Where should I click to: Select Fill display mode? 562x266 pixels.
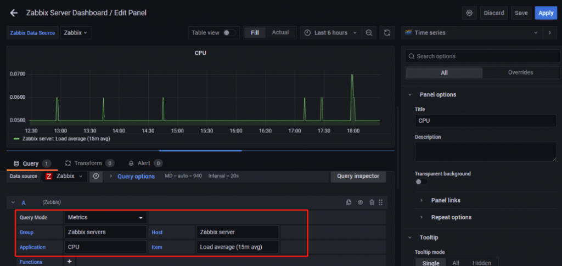click(255, 32)
